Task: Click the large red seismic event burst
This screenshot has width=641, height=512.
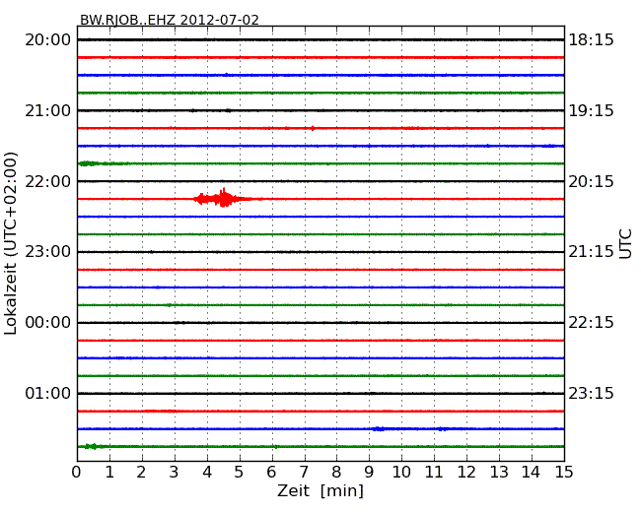Action: (223, 199)
